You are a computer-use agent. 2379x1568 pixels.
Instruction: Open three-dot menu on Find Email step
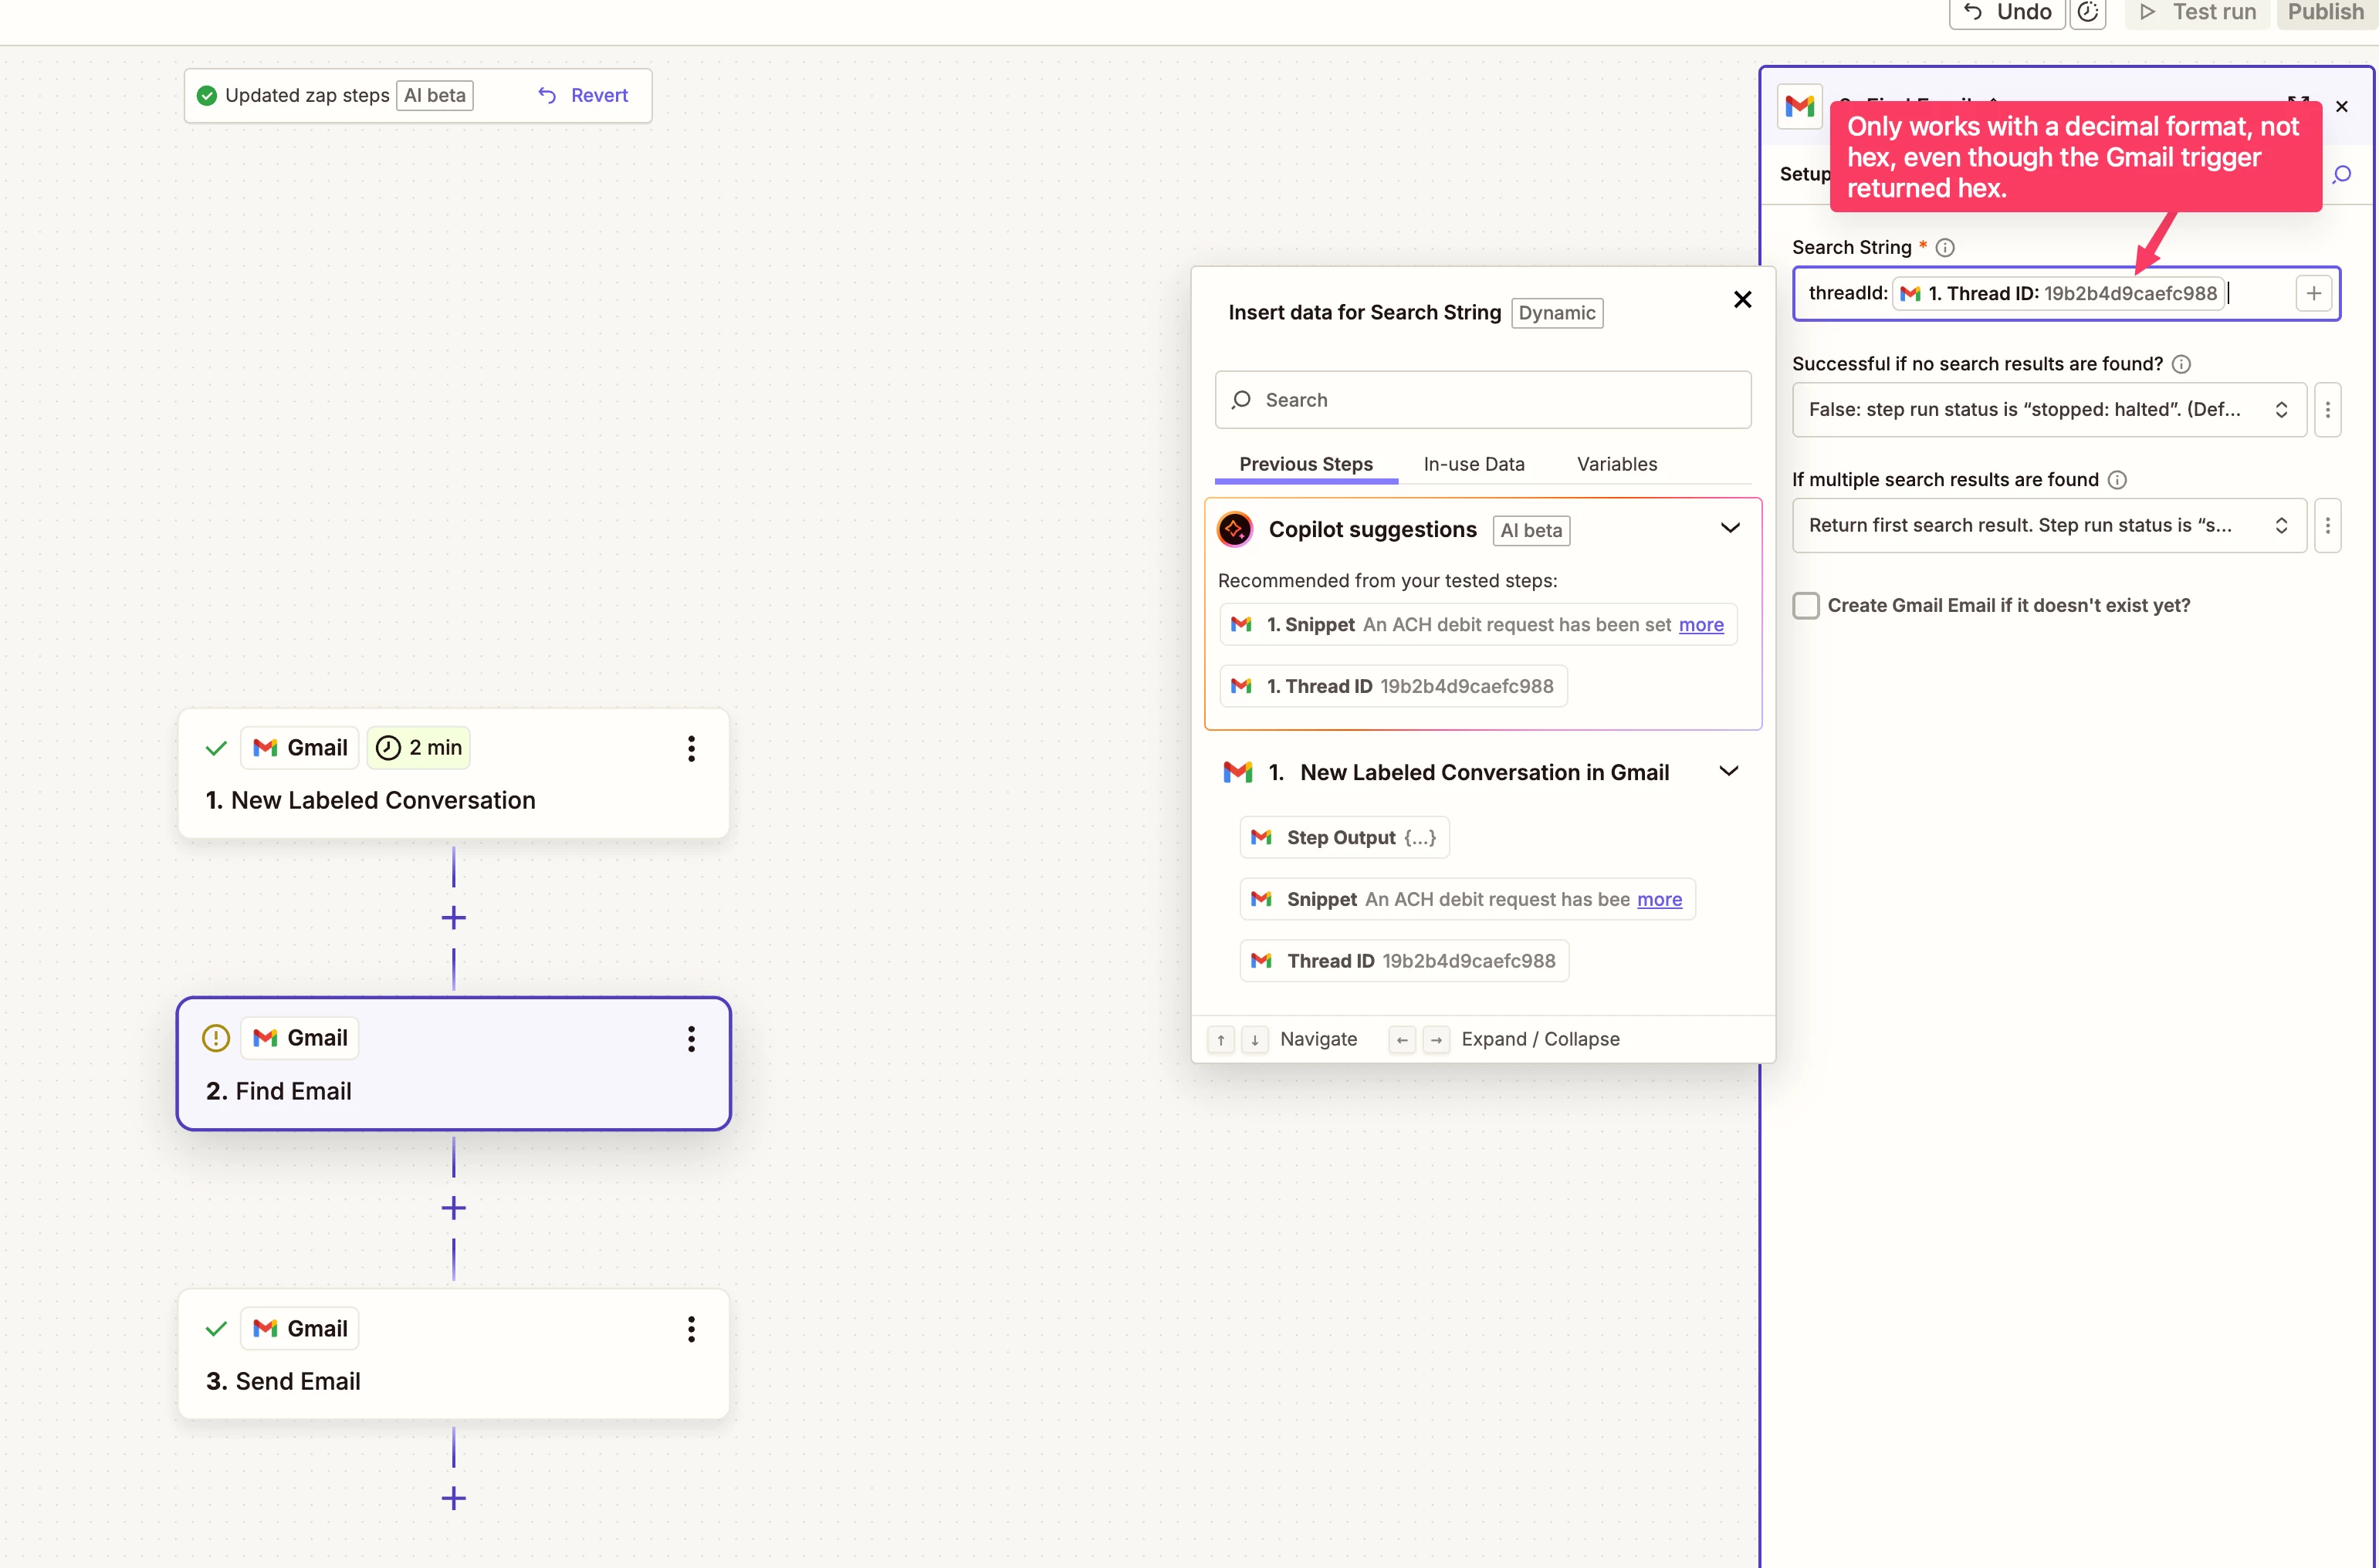[690, 1039]
